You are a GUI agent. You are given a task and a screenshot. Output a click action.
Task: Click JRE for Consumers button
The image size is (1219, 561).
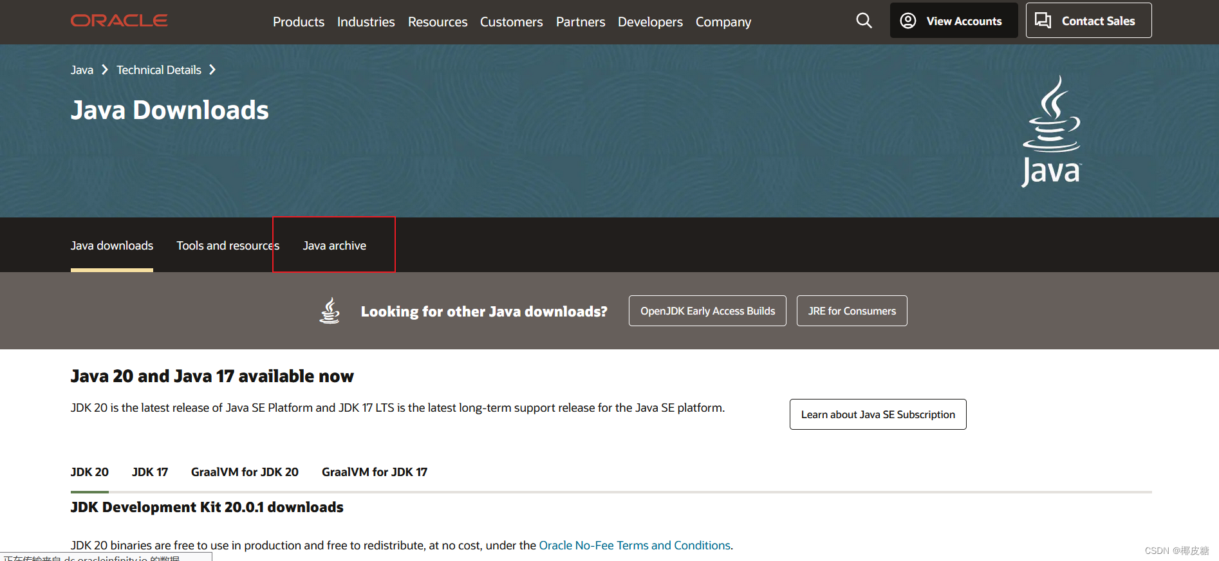point(852,311)
